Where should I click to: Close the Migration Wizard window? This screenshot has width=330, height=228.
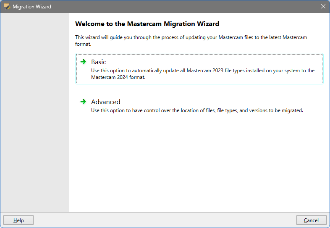click(x=323, y=7)
